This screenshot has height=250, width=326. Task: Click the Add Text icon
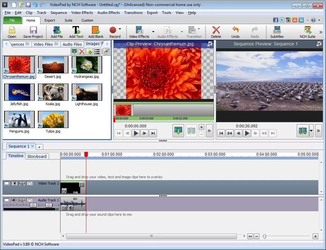[x=76, y=32]
